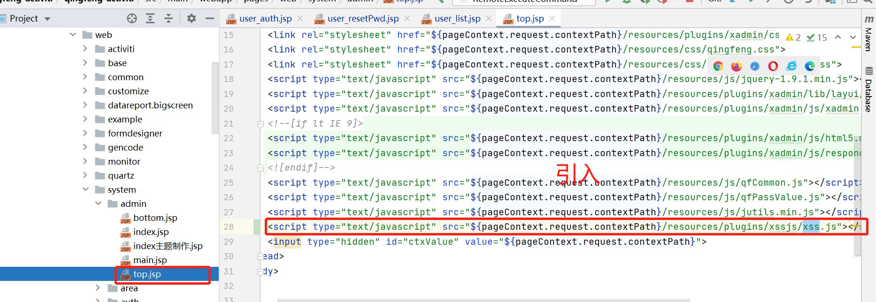Click the Project panel vertical scrollbar
Viewport: 876px width, 302px height.
click(215, 98)
